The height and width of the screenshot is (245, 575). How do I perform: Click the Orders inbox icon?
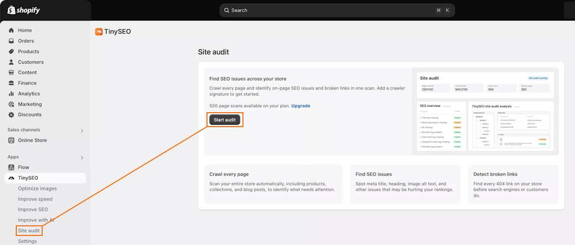point(11,41)
